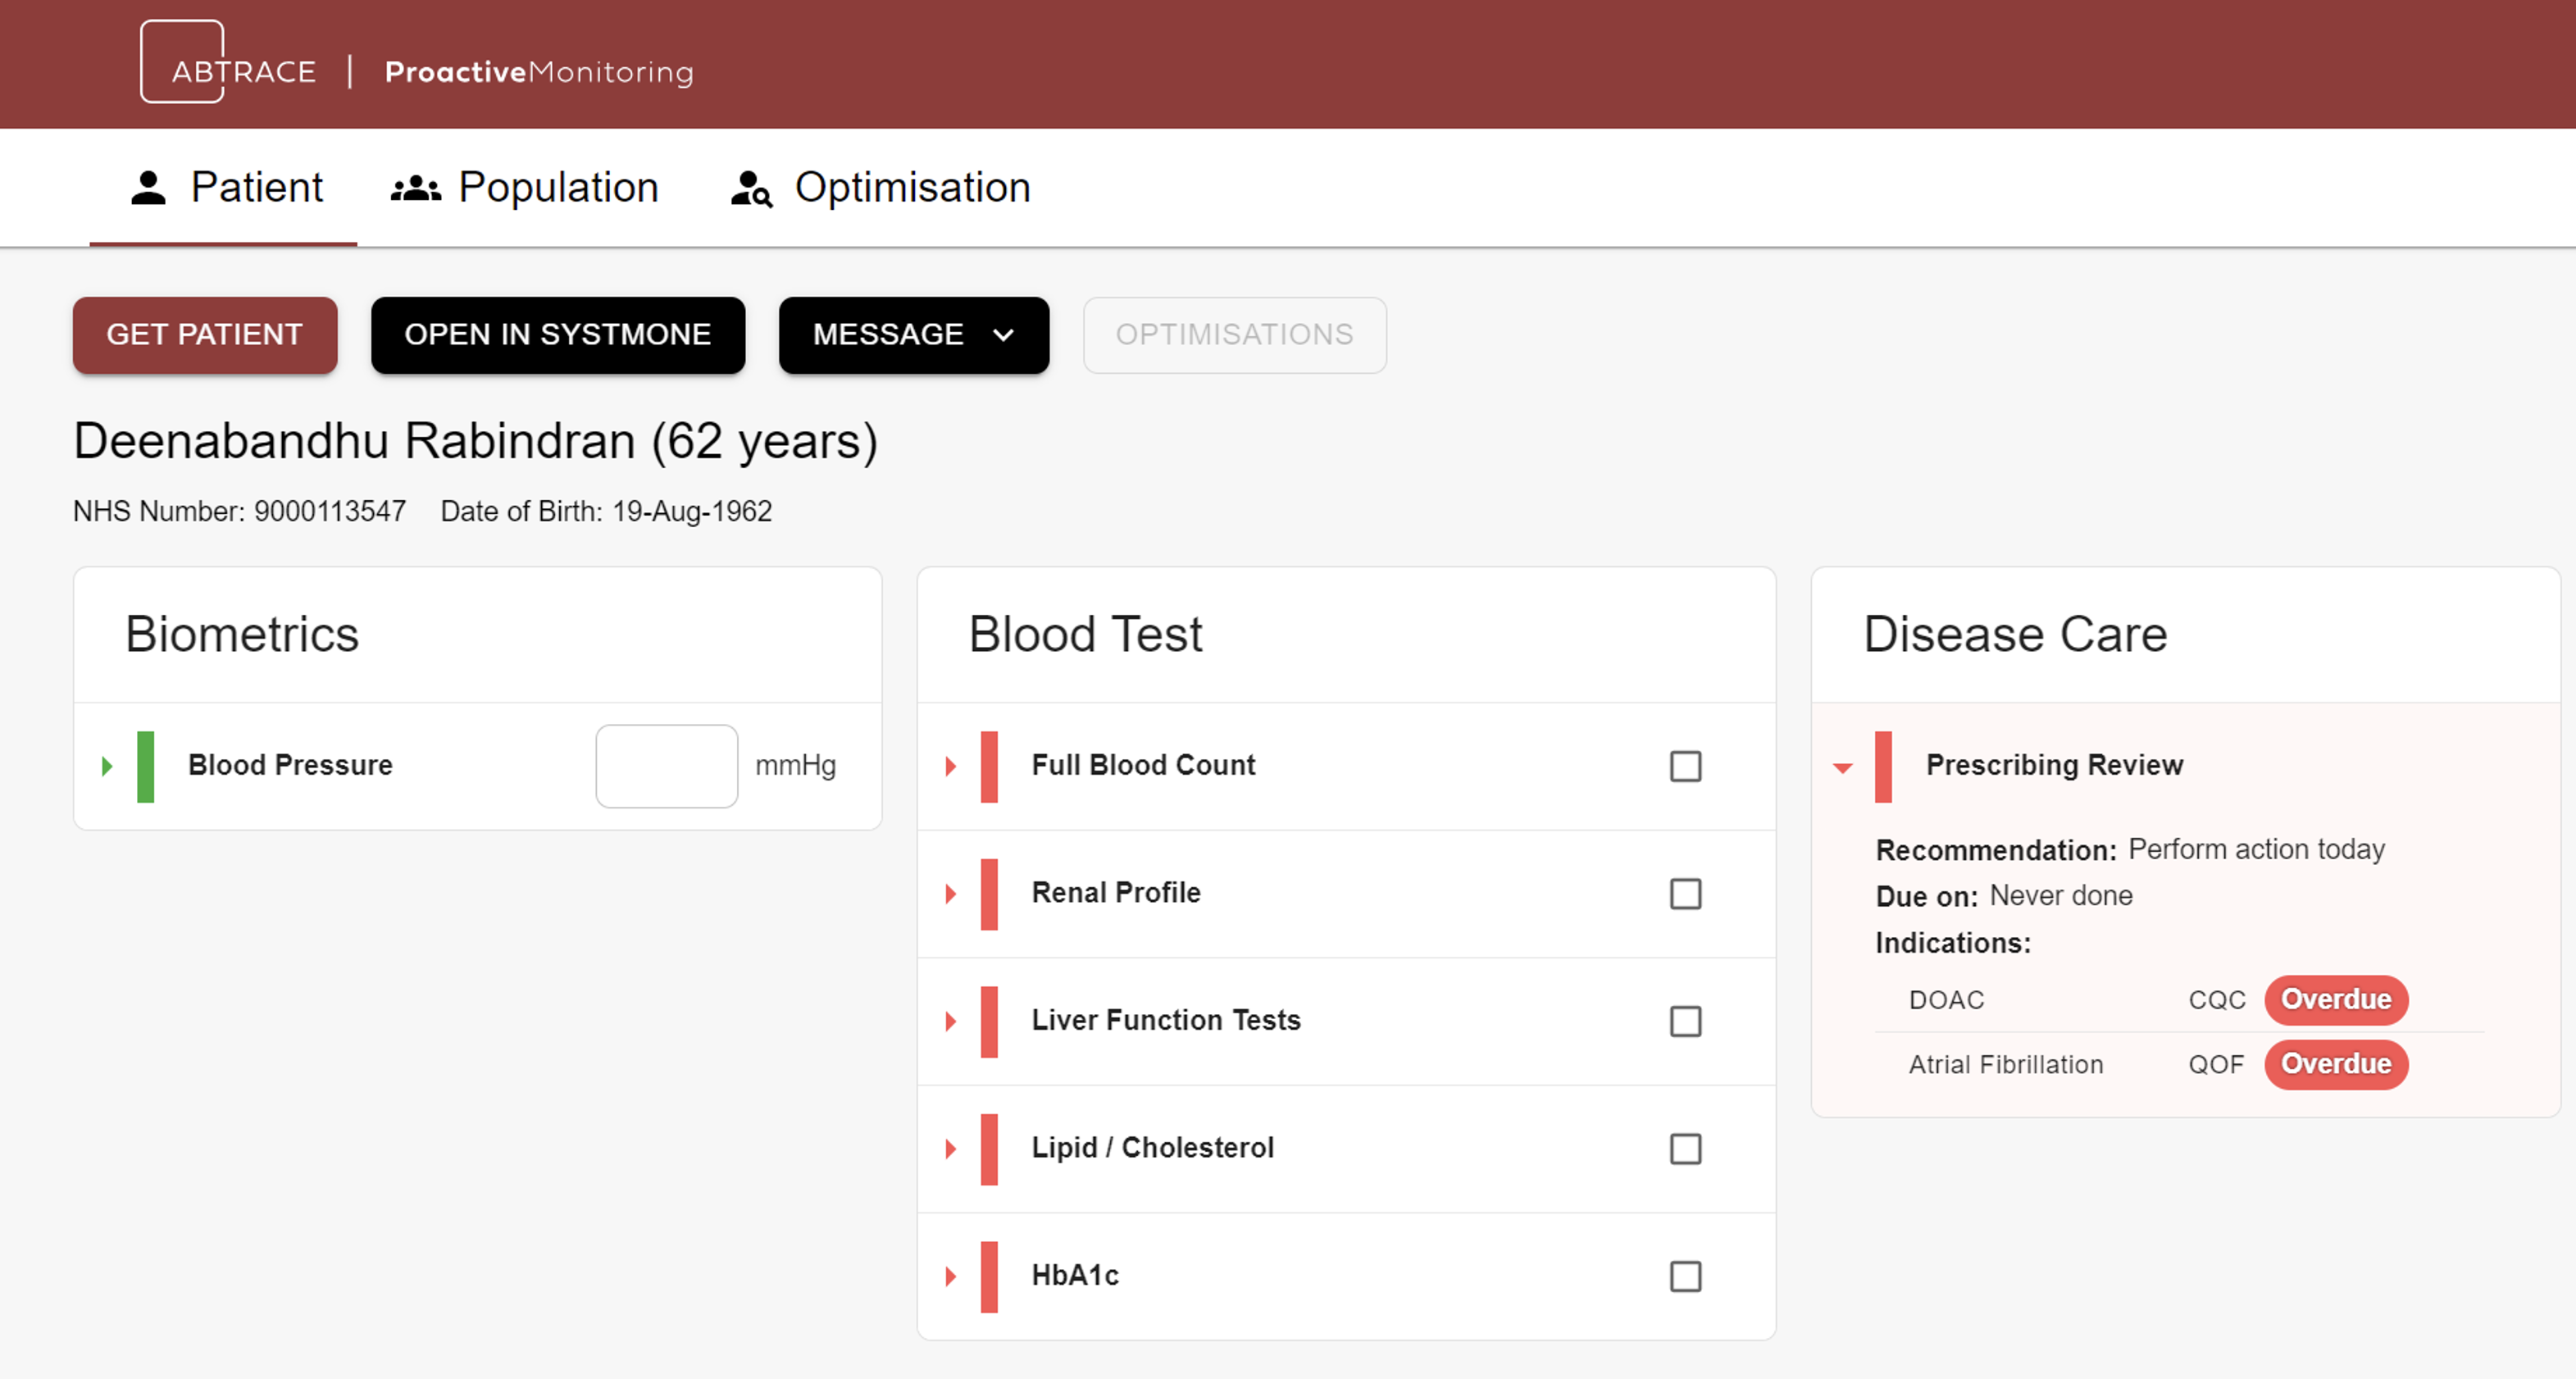
Task: Click the Blood Pressure mmHg input field
Action: click(x=667, y=766)
